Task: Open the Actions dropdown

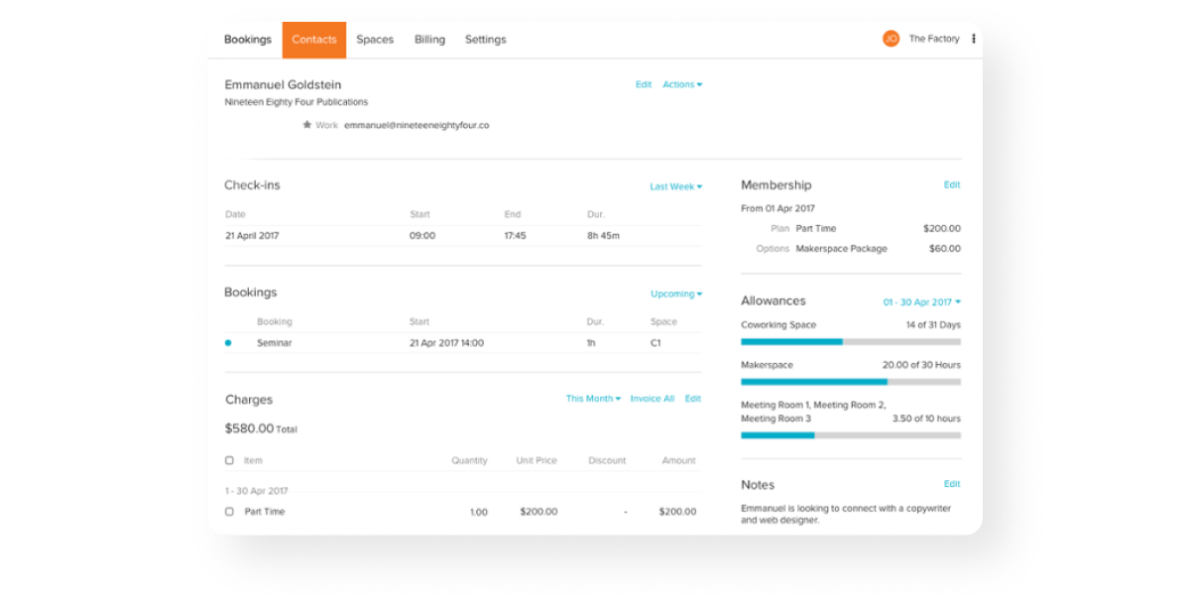Action: [x=682, y=85]
